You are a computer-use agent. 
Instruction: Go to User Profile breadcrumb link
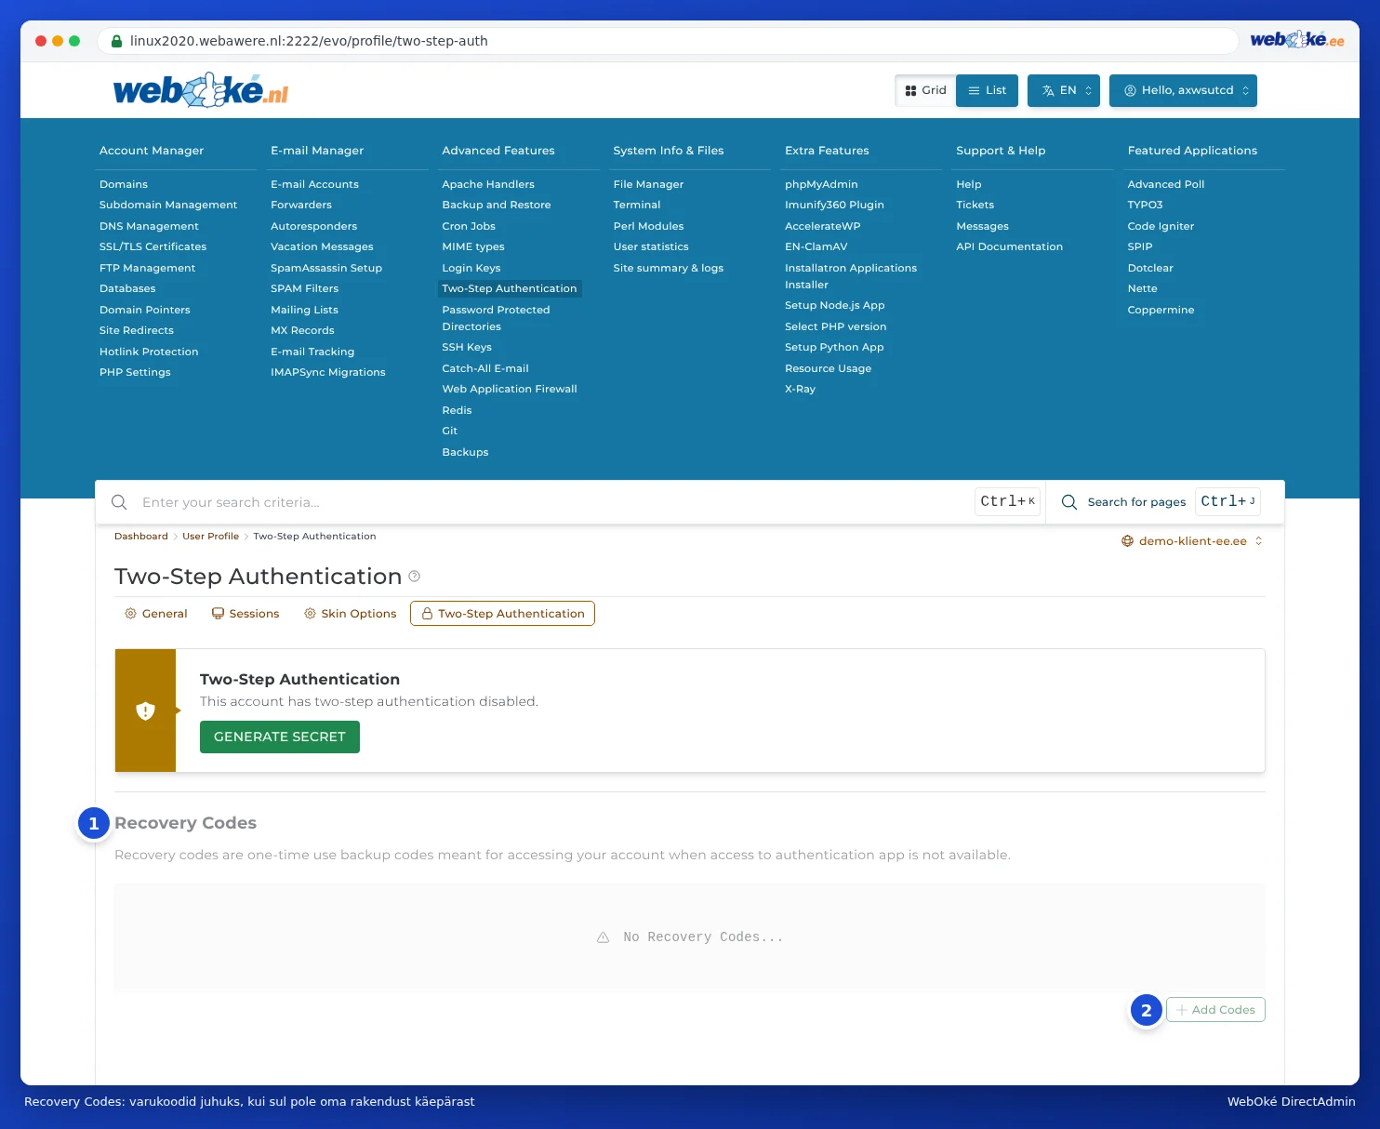coord(210,537)
